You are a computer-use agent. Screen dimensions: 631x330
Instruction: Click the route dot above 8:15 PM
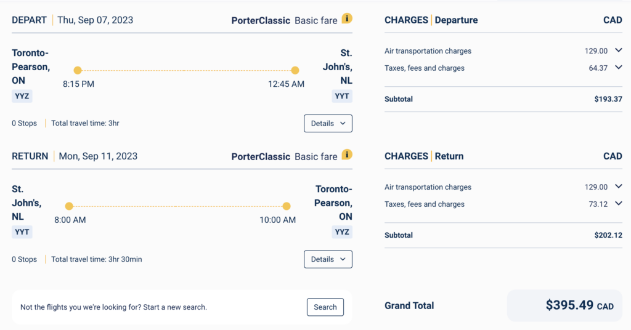[78, 70]
